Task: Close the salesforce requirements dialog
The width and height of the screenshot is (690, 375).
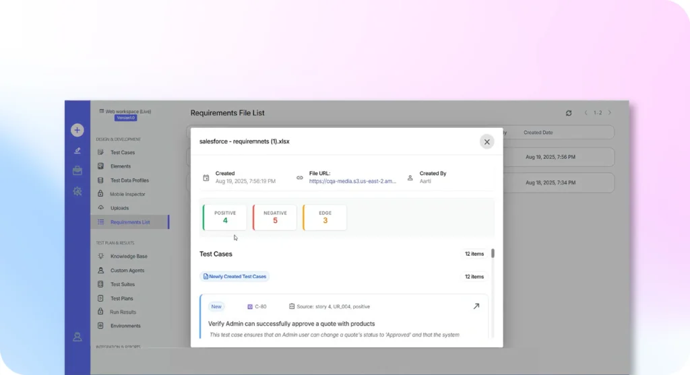Action: (487, 142)
